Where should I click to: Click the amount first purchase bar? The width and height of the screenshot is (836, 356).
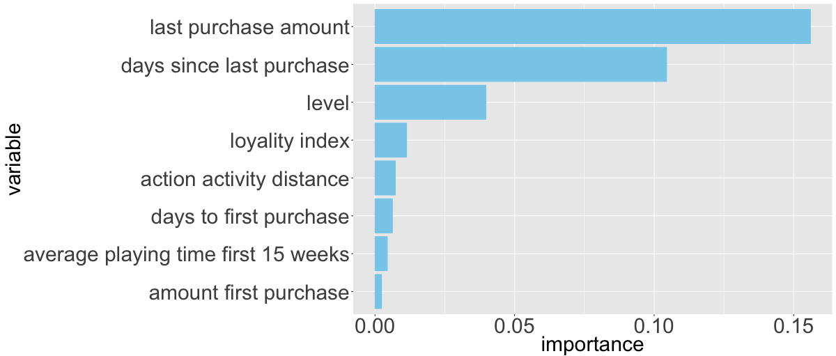378,291
